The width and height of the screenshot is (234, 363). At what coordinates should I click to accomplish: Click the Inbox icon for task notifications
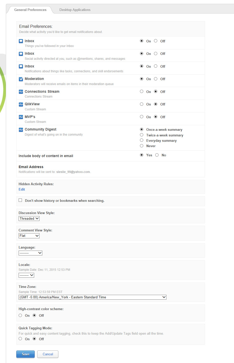tap(21, 66)
